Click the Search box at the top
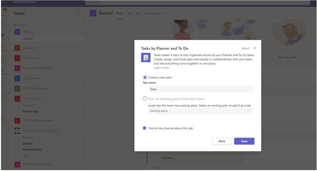Image resolution: width=317 pixels, height=171 pixels. [198, 2]
